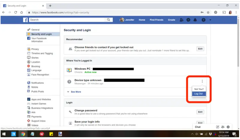Screen dimensions: 240x139
Task: Click into the Facebook Search field
Action: [x=67, y=20]
